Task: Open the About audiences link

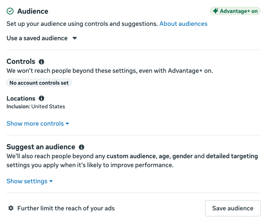Action: pos(183,24)
